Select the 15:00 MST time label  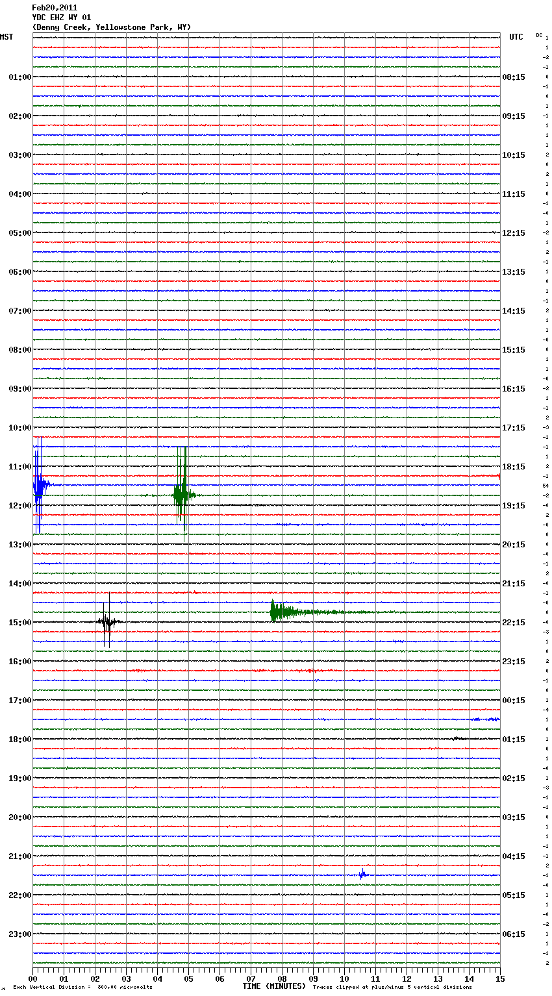pyautogui.click(x=20, y=623)
